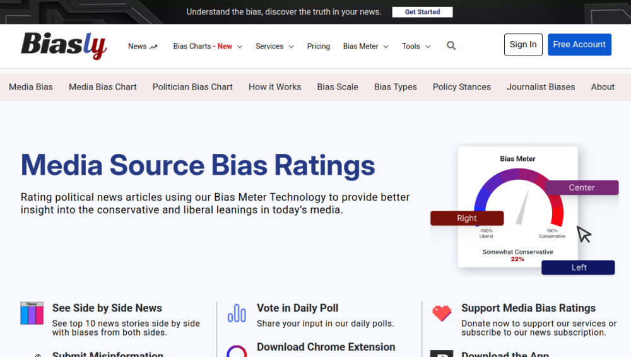Click the Free Account button
Screen dimensions: 631x357
[579, 45]
